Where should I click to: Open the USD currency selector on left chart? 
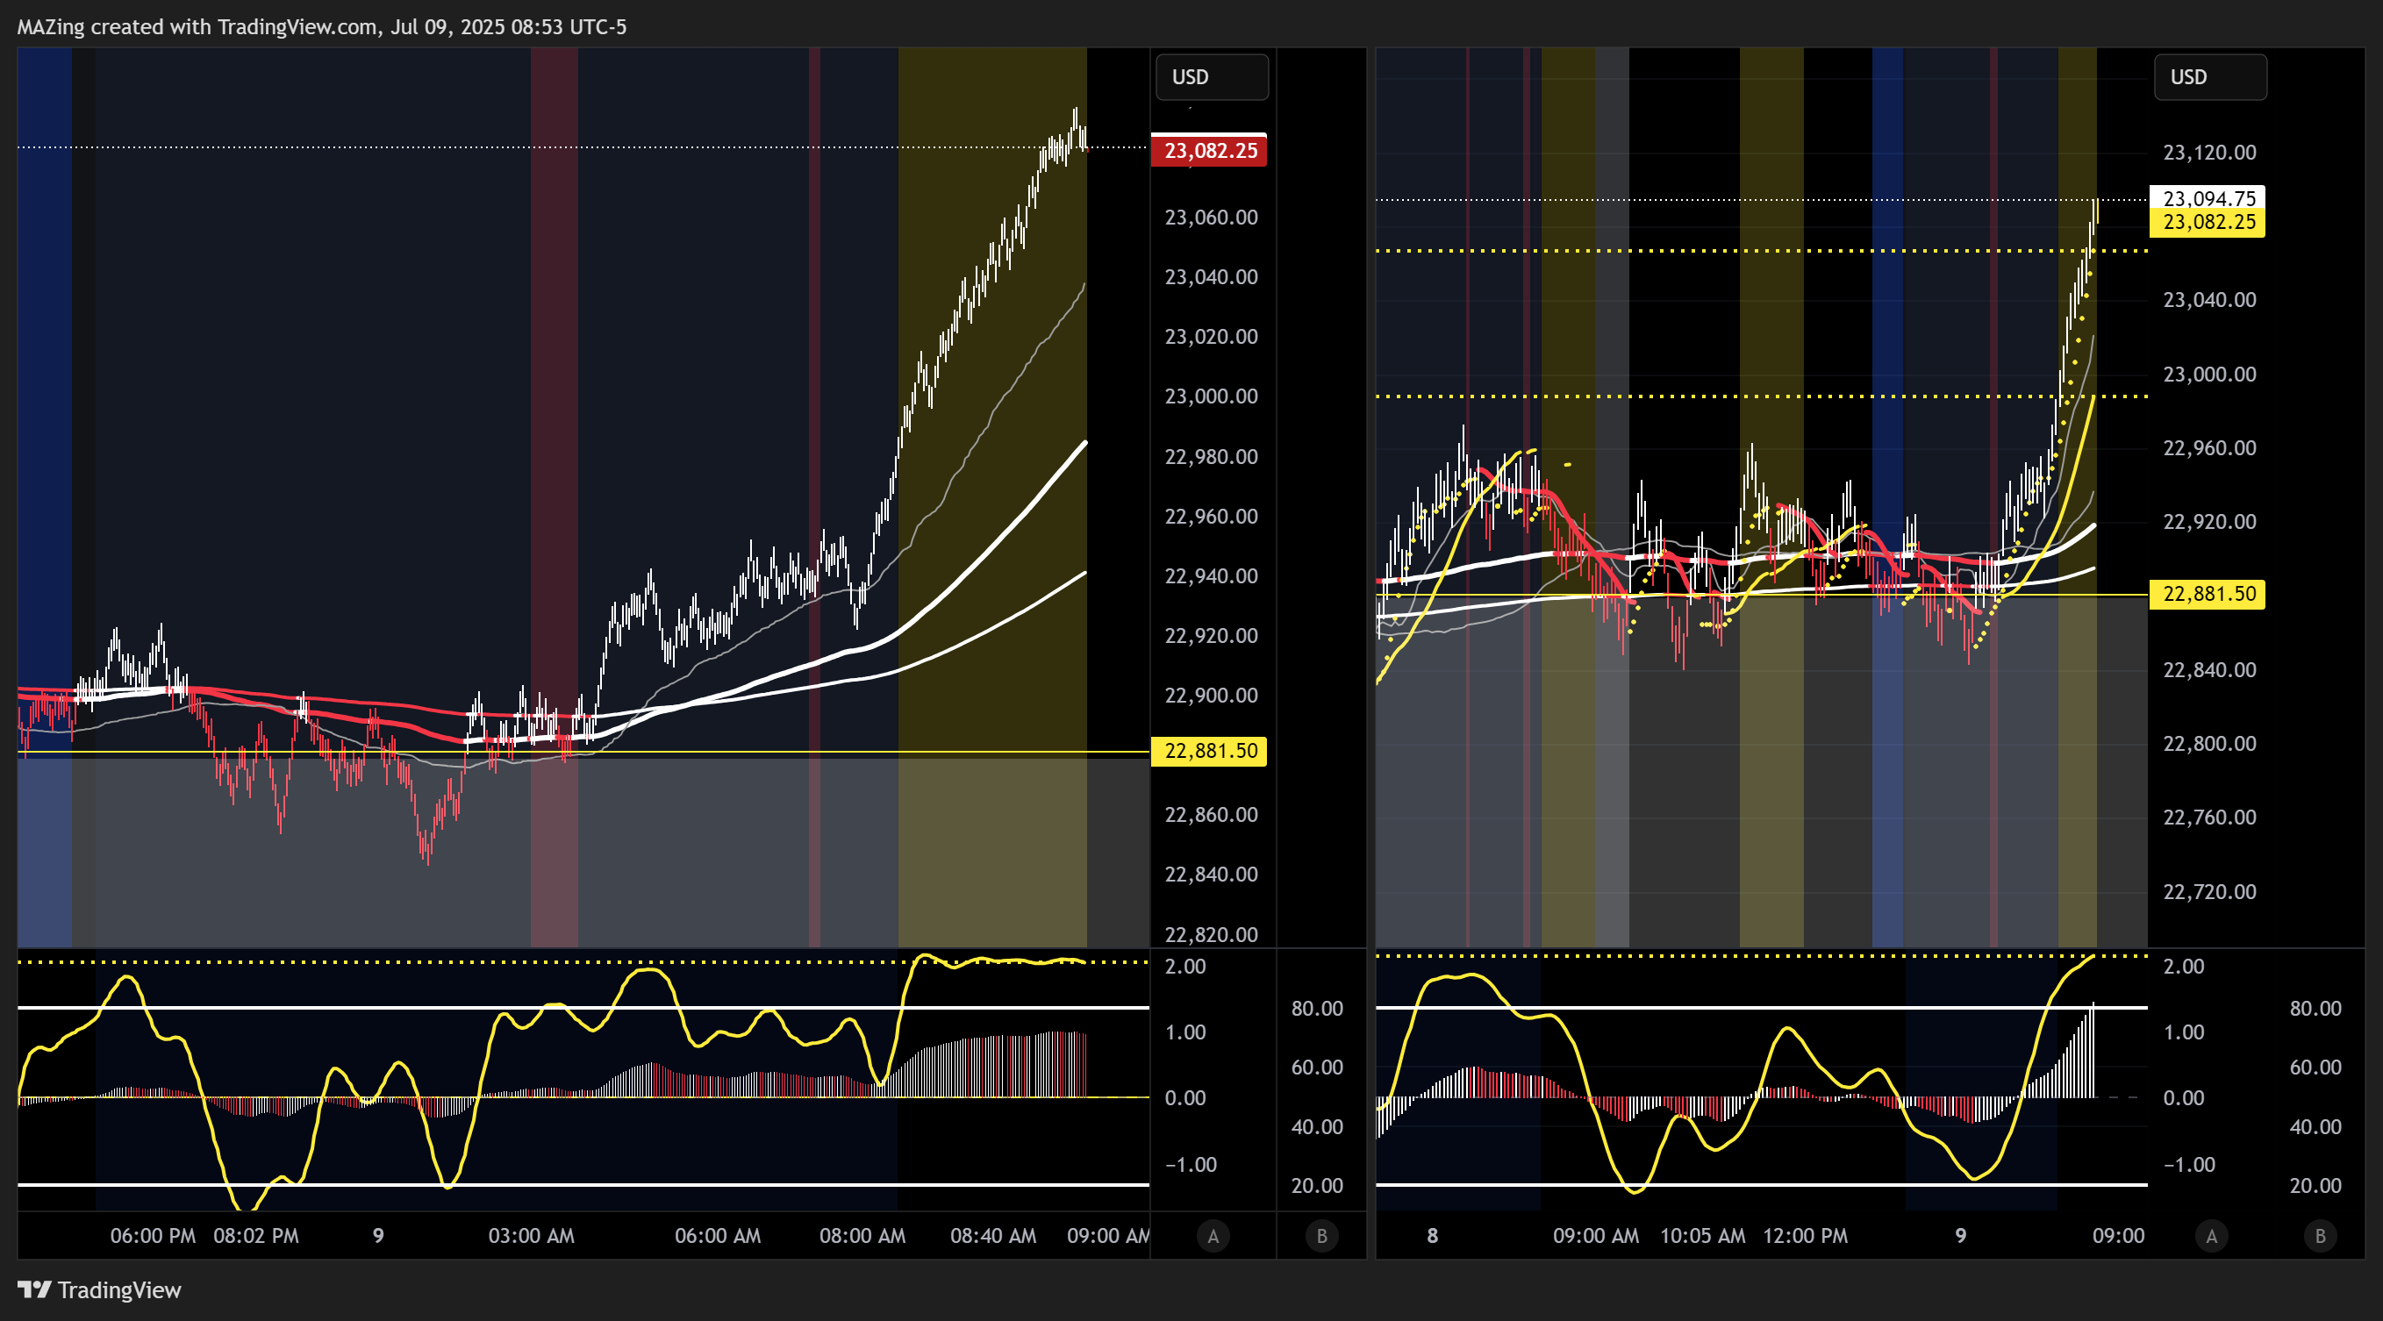point(1212,77)
